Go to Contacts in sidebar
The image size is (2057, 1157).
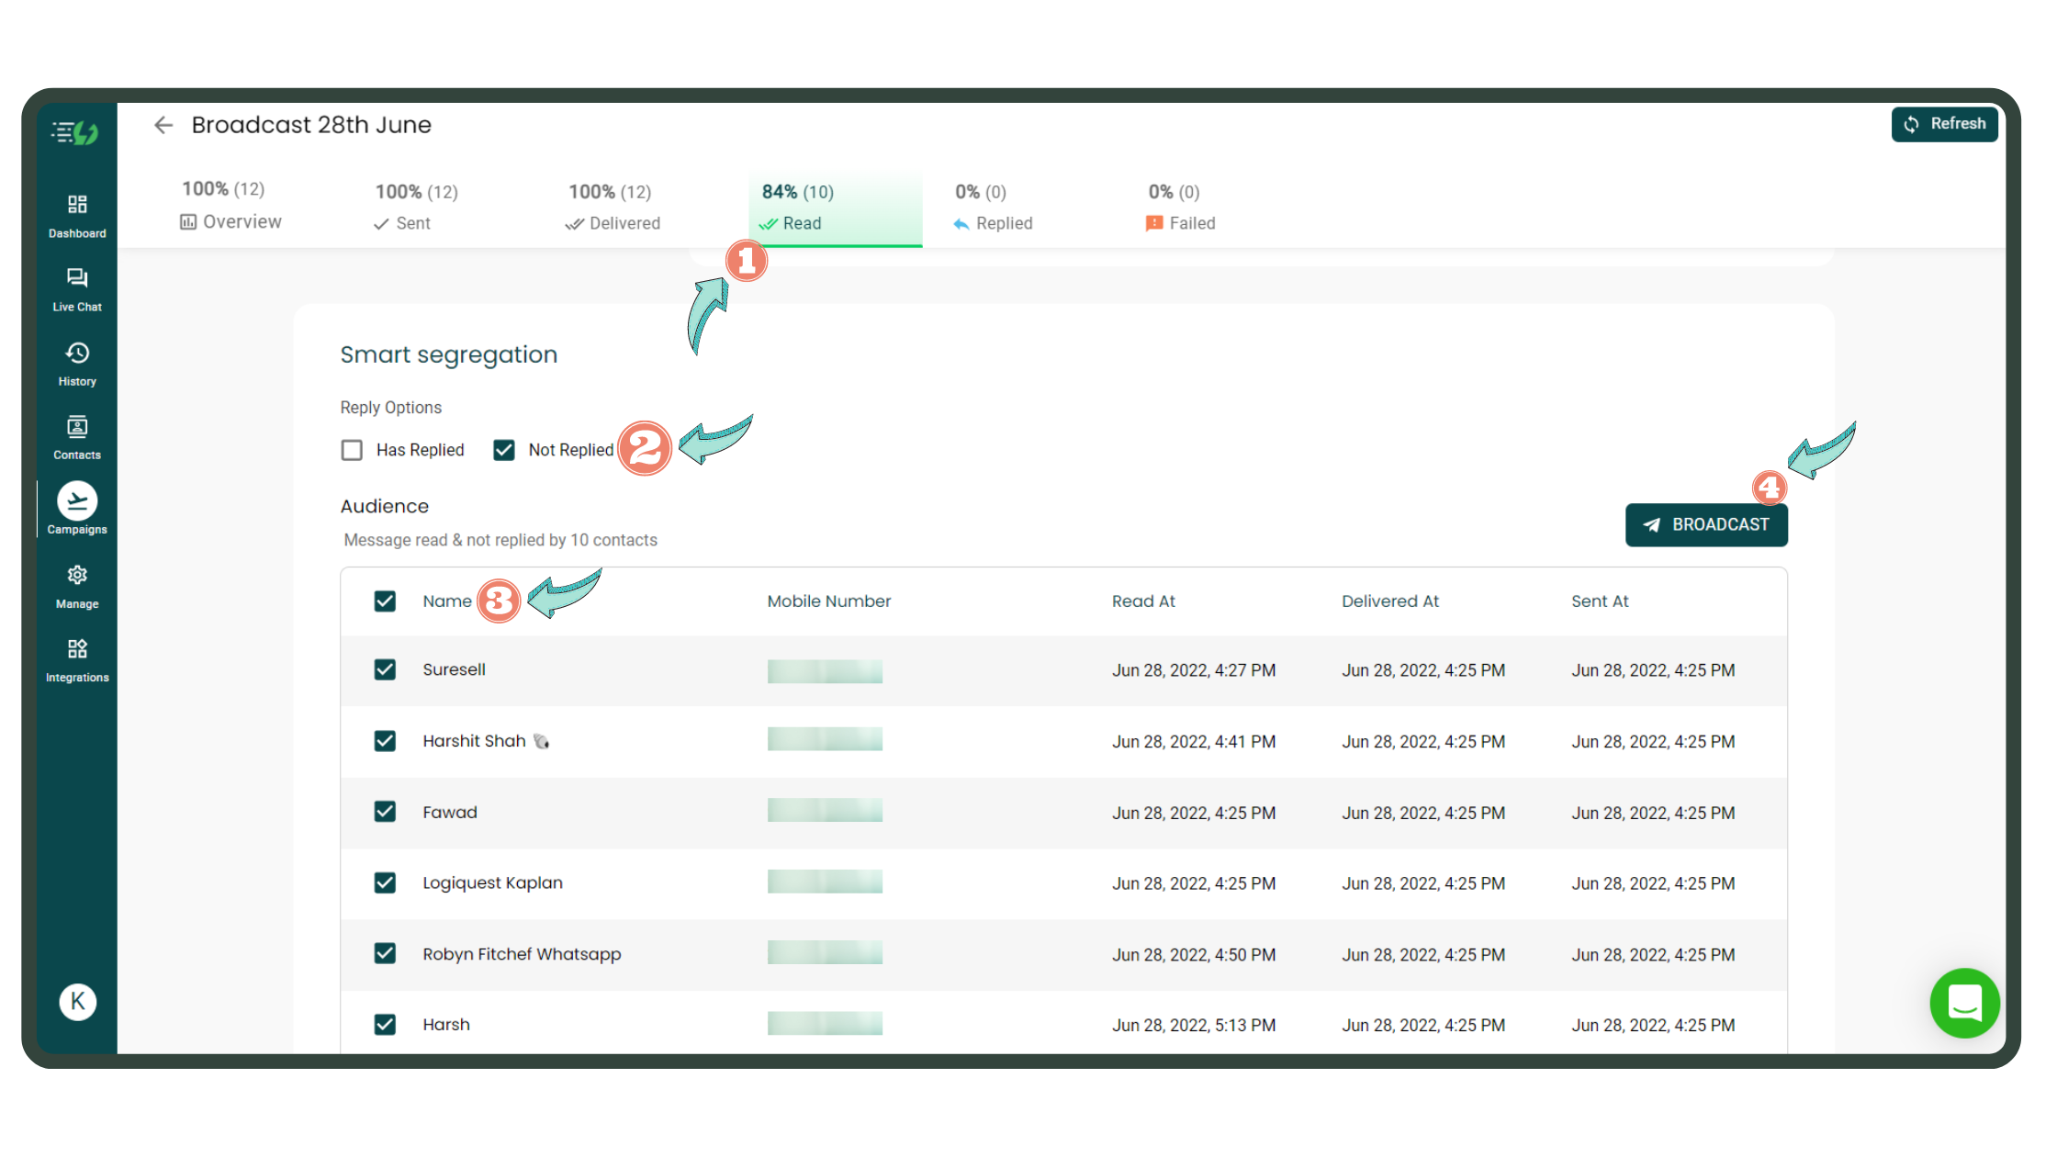pyautogui.click(x=77, y=437)
